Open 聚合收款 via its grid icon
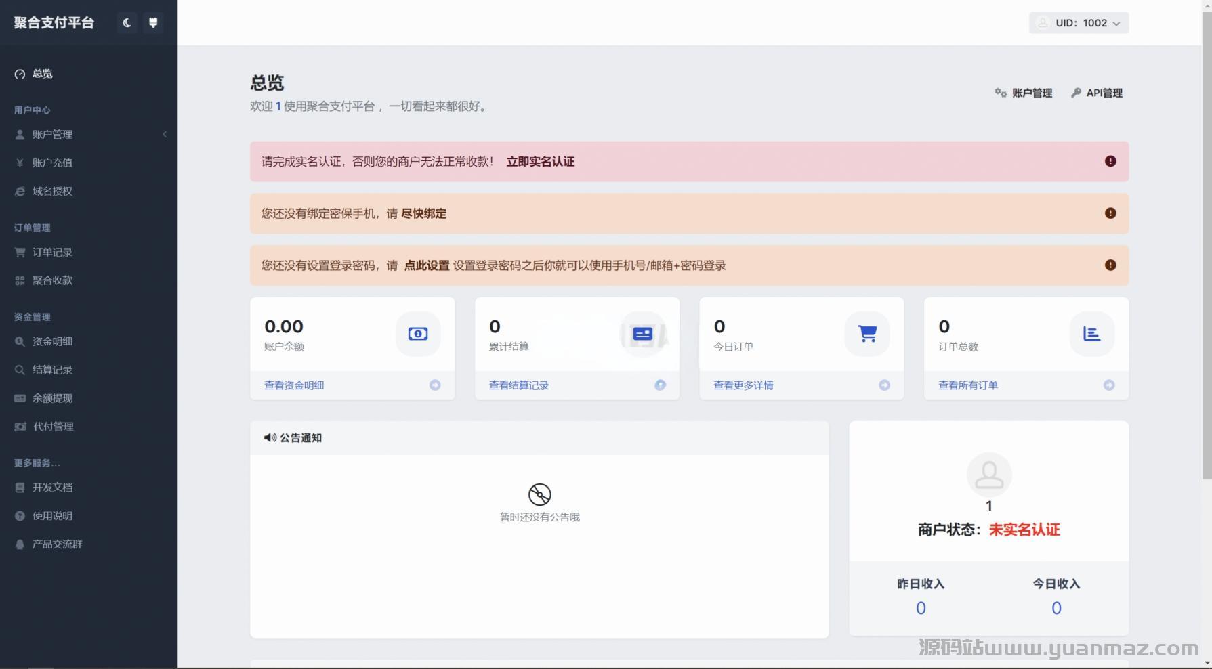This screenshot has height=669, width=1212. coord(19,280)
